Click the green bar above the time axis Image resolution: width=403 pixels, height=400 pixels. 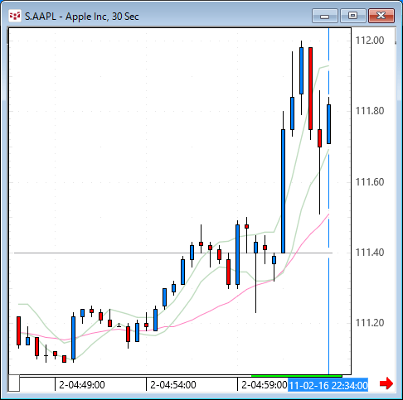click(x=296, y=376)
